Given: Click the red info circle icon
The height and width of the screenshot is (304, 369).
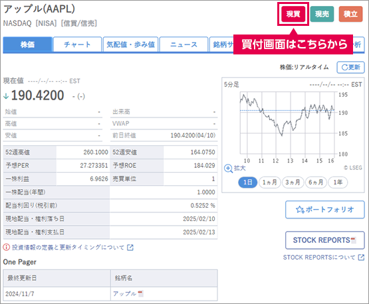Looking at the screenshot, I should pos(7,247).
